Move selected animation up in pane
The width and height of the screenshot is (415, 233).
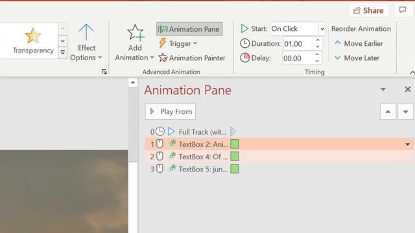click(x=388, y=111)
